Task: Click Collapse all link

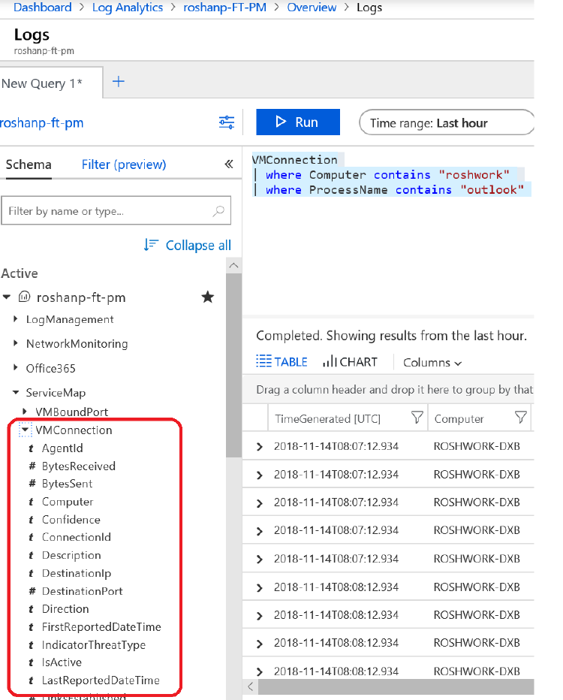Action: pyautogui.click(x=198, y=245)
